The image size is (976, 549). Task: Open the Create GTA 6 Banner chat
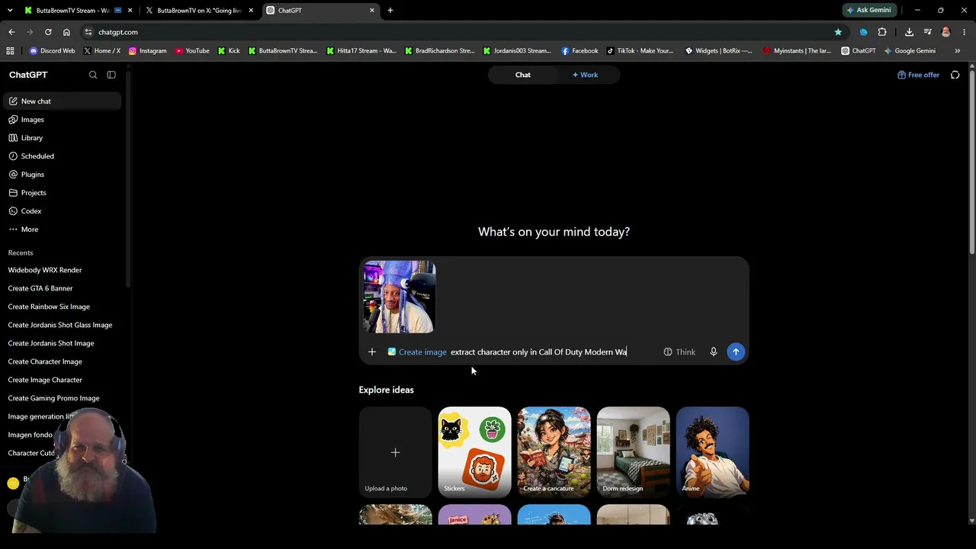coord(40,288)
